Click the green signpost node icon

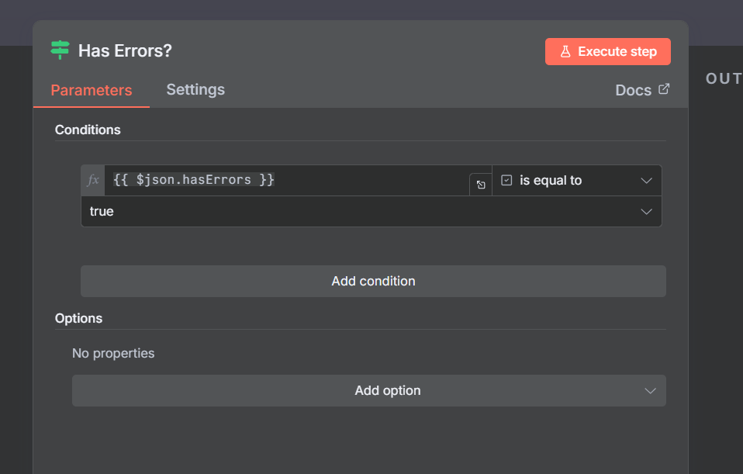(60, 50)
